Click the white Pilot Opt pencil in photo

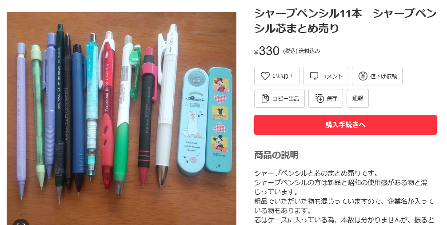tap(167, 105)
